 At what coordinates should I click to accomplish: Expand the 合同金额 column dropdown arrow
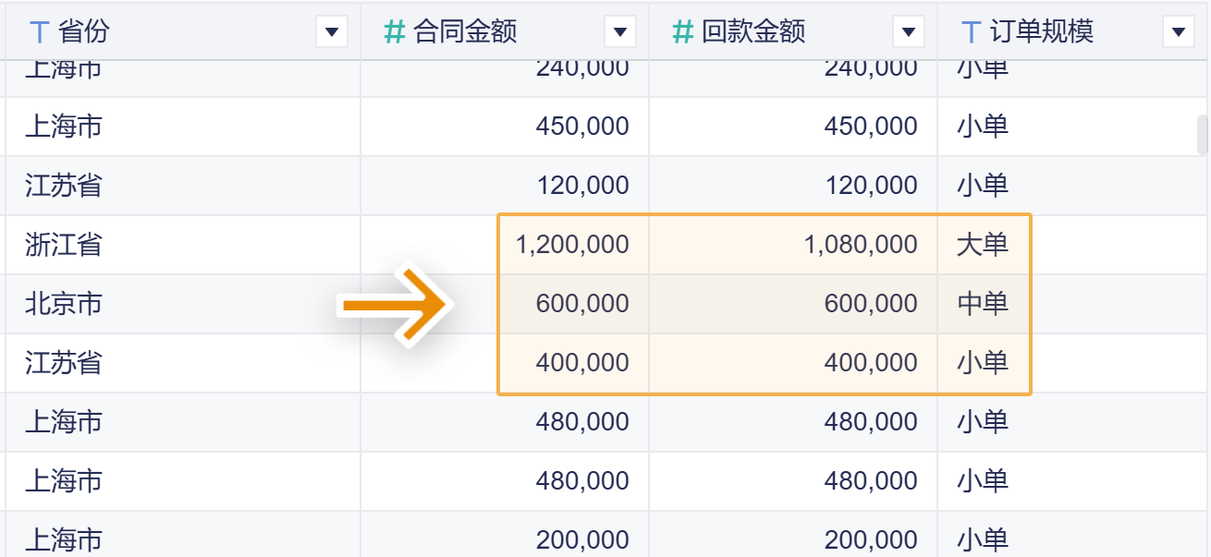point(620,32)
